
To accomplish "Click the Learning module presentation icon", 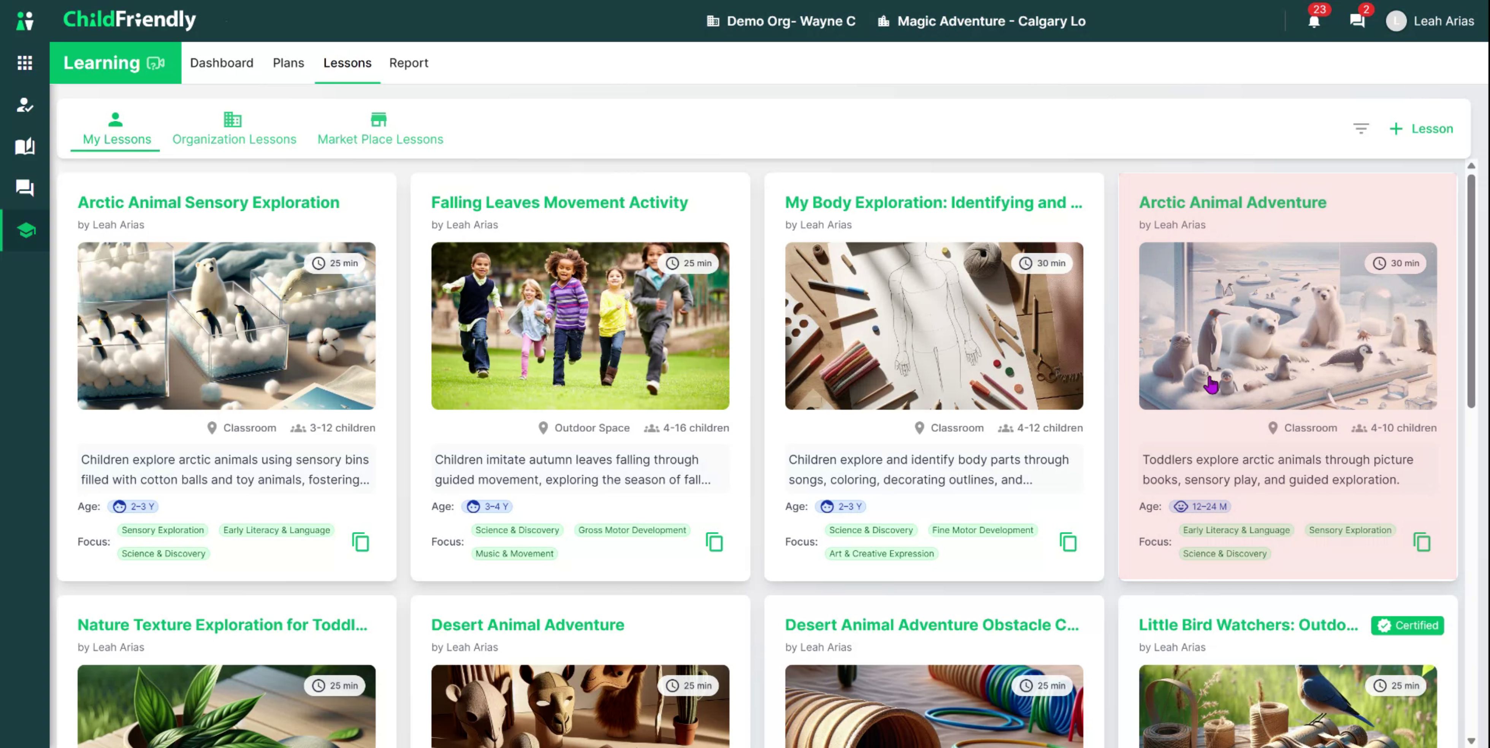I will (155, 63).
